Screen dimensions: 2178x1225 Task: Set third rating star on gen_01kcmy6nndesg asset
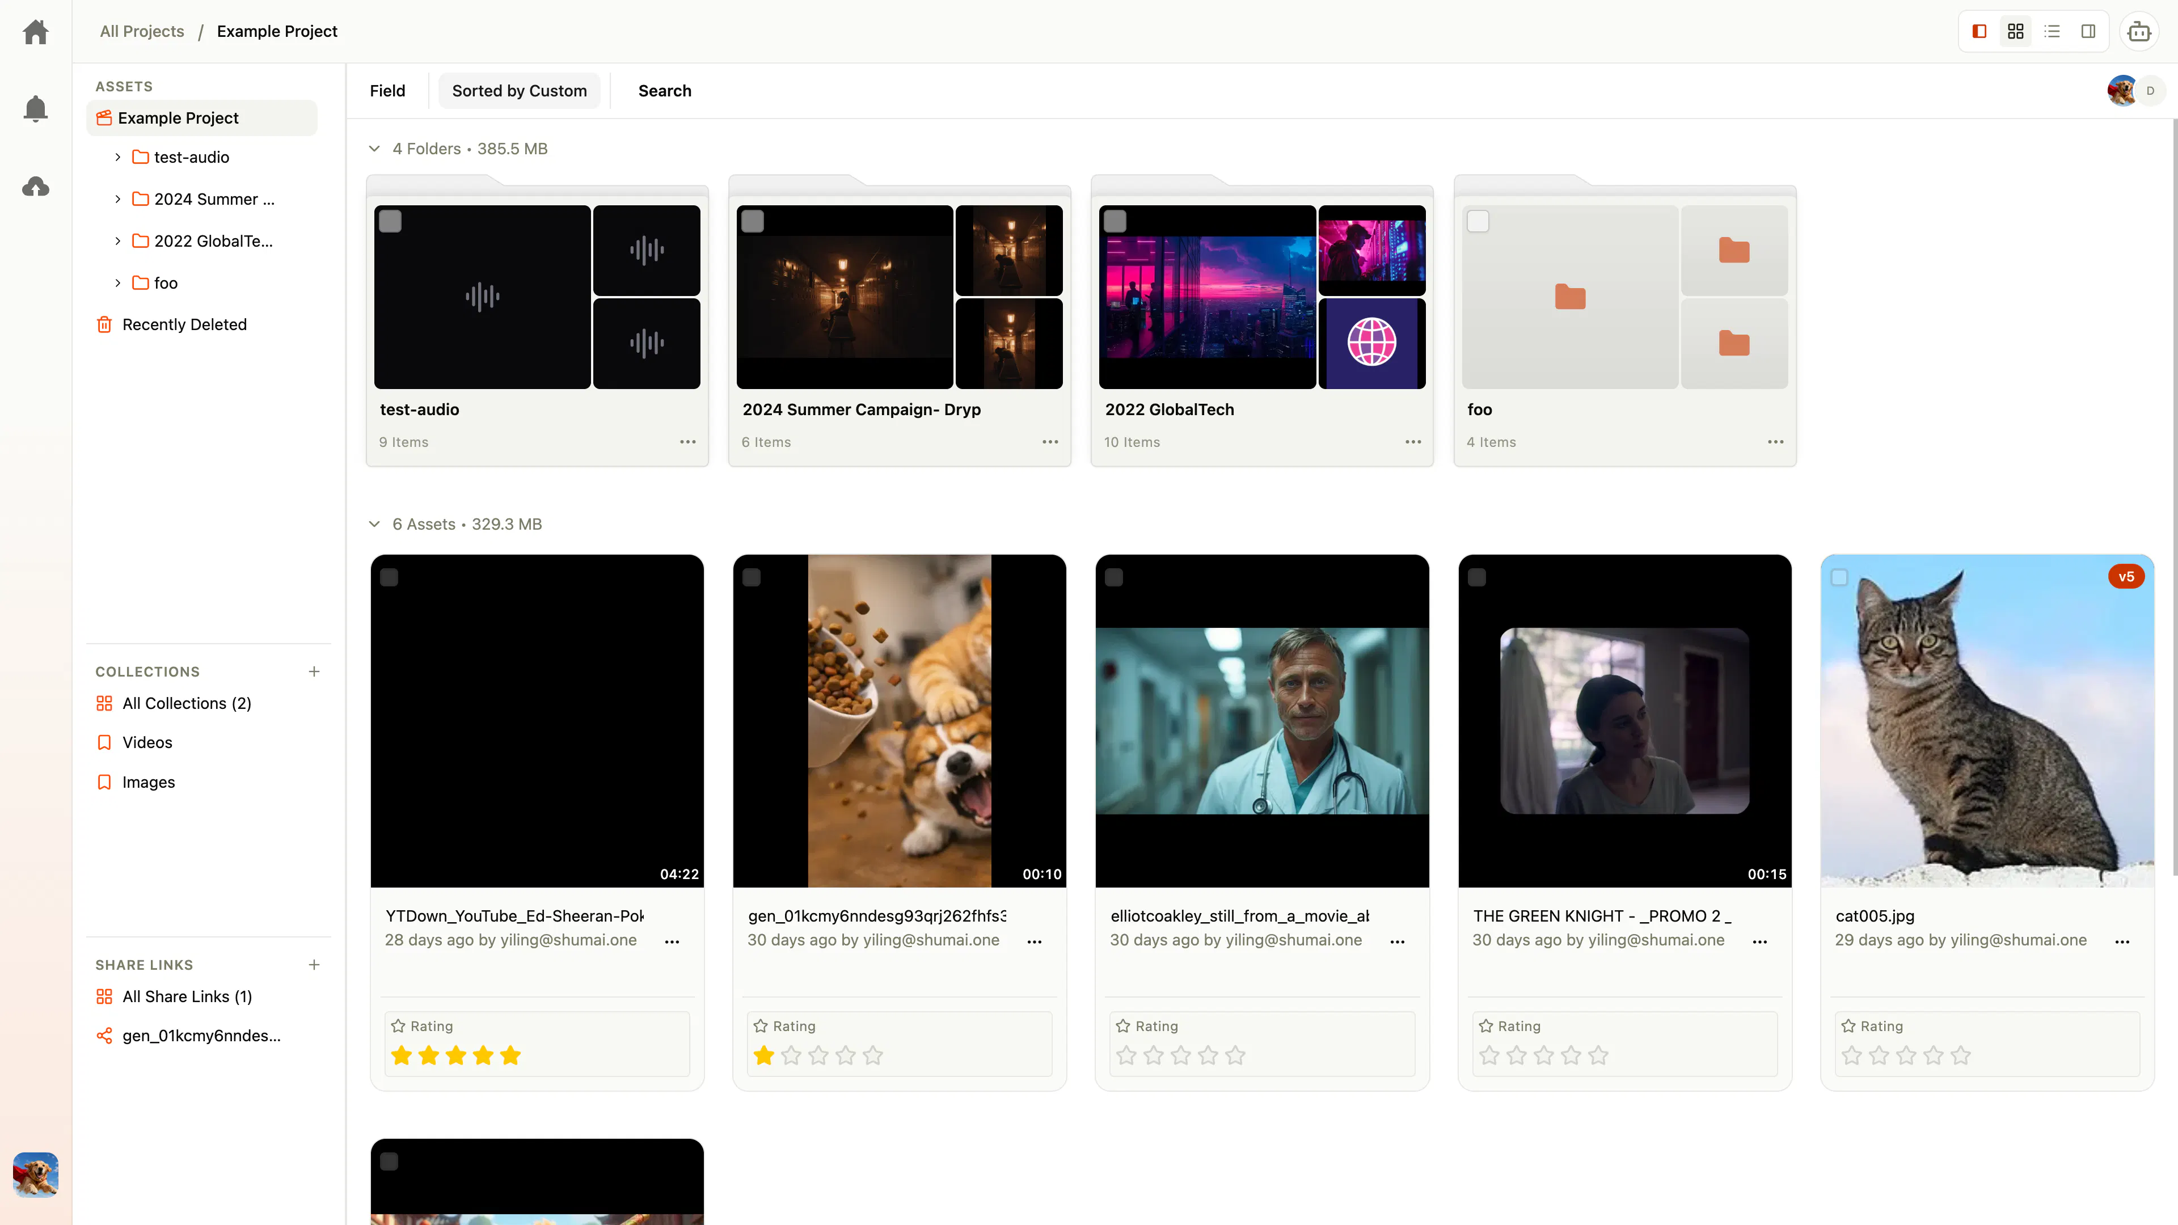point(818,1055)
